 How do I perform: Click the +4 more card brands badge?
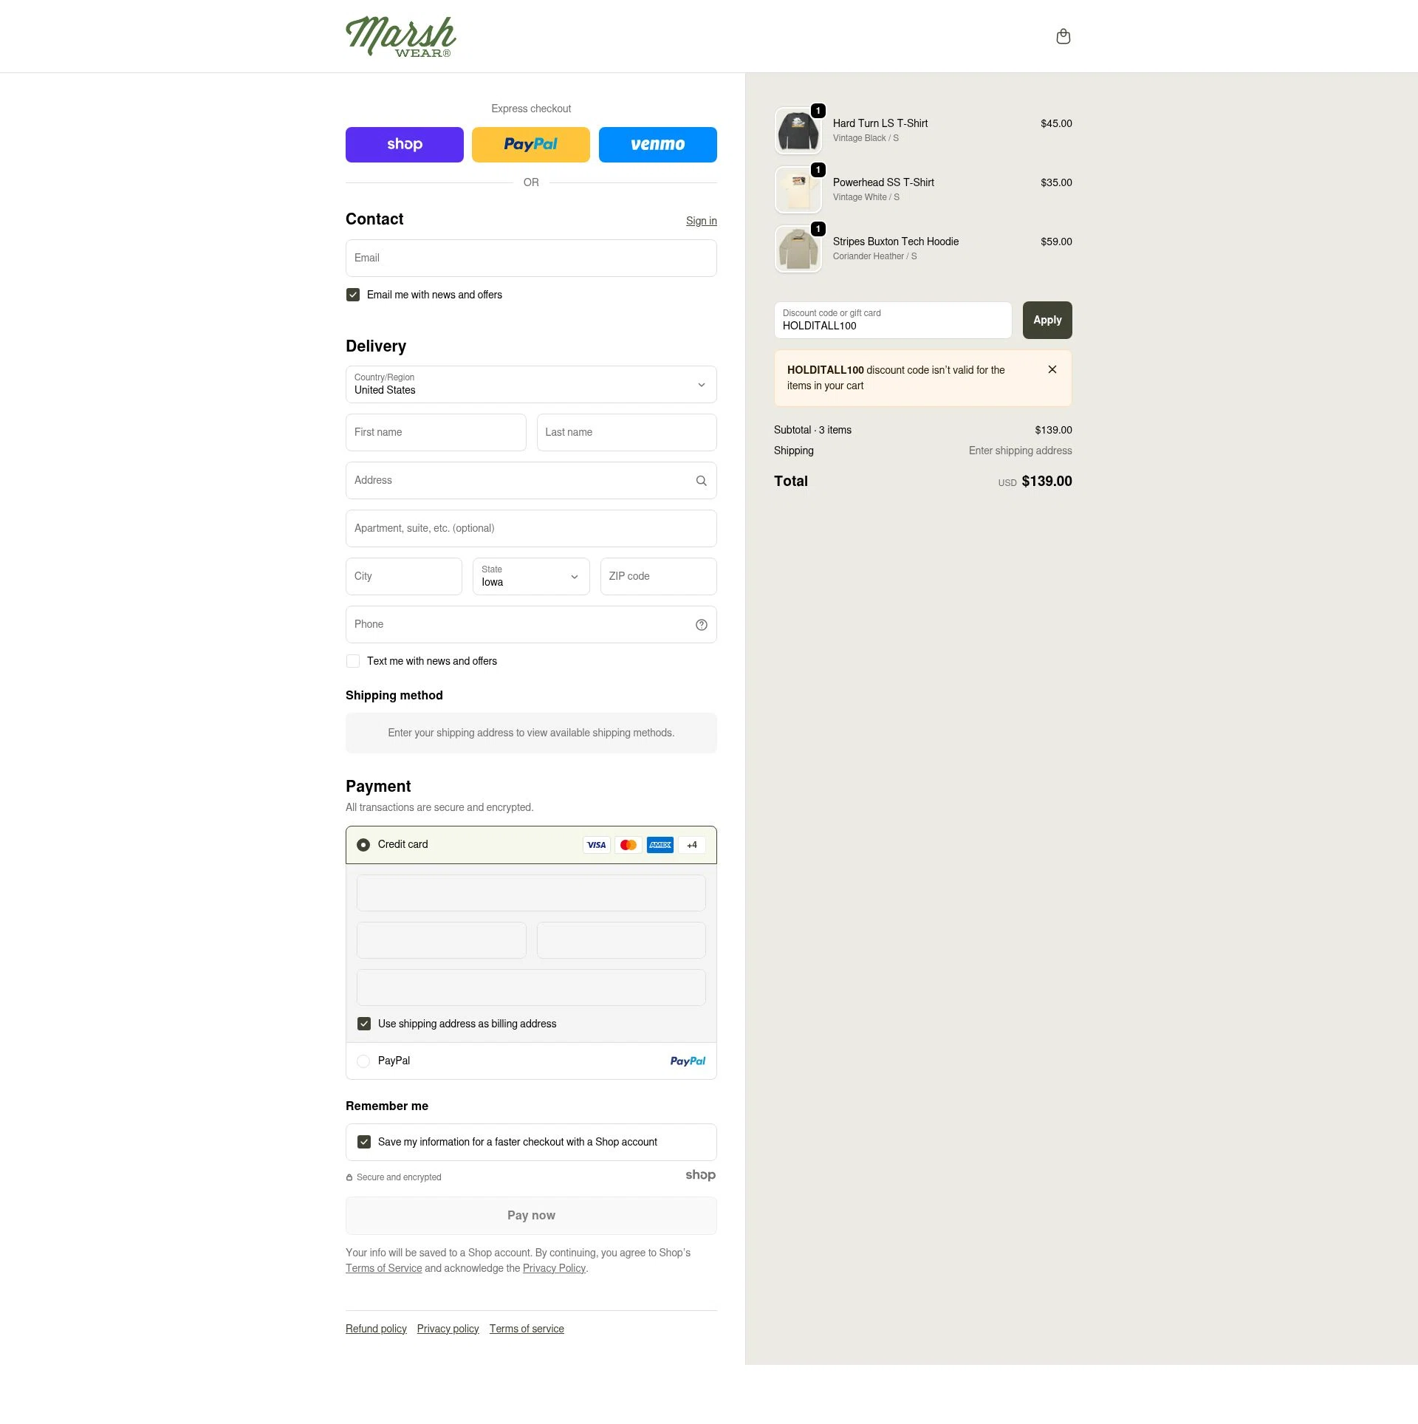691,845
